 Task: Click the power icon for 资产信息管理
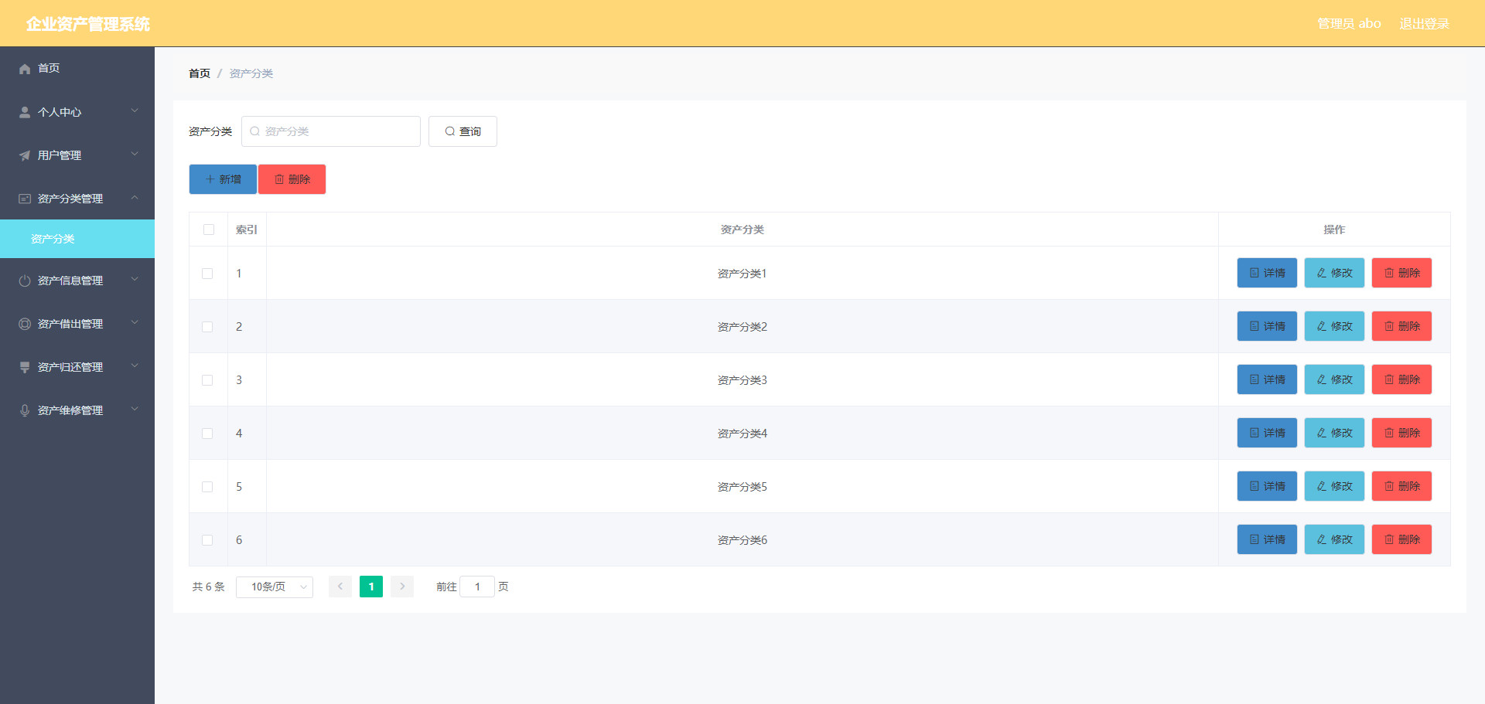point(25,281)
